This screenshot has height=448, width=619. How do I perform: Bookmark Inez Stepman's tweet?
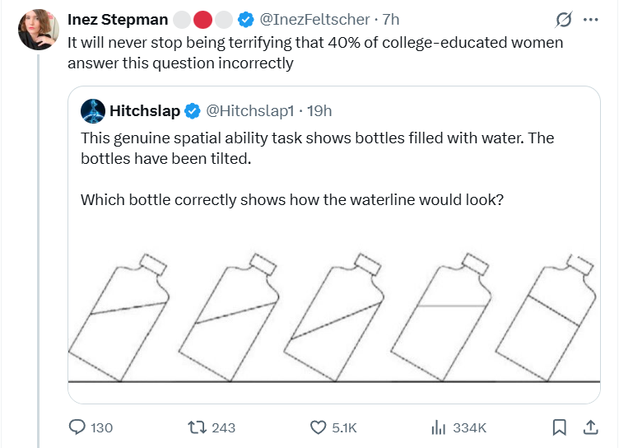(559, 427)
